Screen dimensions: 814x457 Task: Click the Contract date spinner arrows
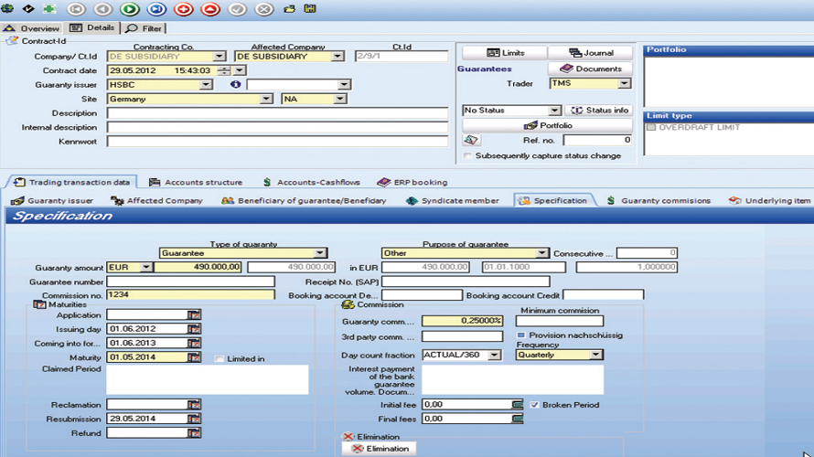click(x=240, y=70)
